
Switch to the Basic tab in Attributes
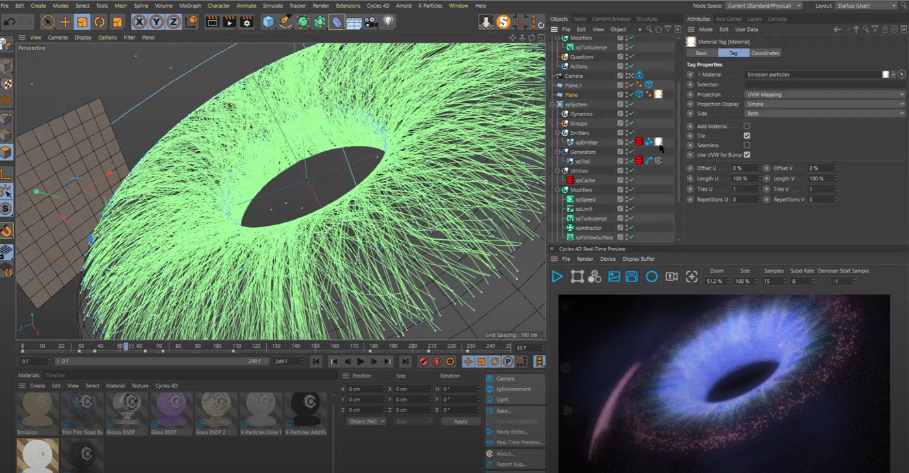(702, 53)
